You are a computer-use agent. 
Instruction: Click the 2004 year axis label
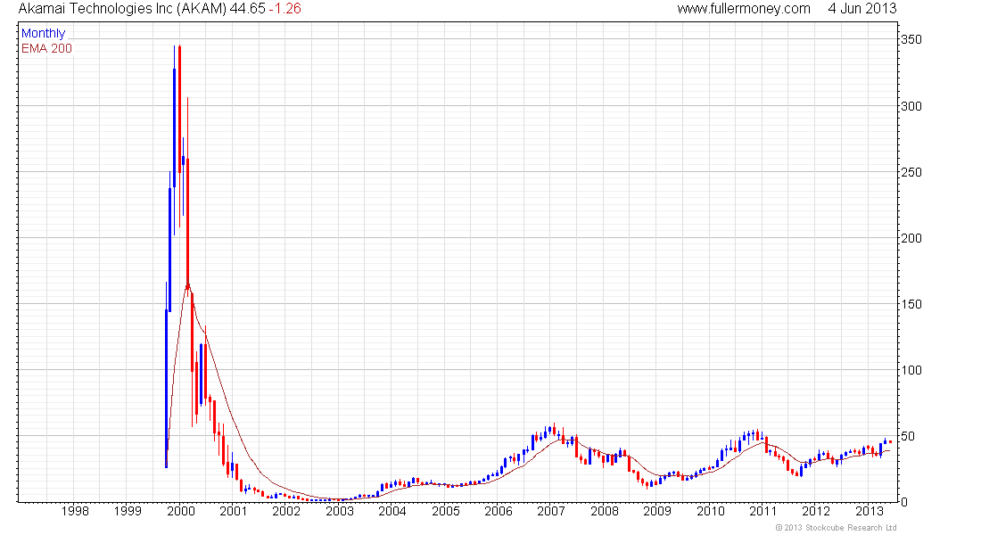click(x=392, y=511)
